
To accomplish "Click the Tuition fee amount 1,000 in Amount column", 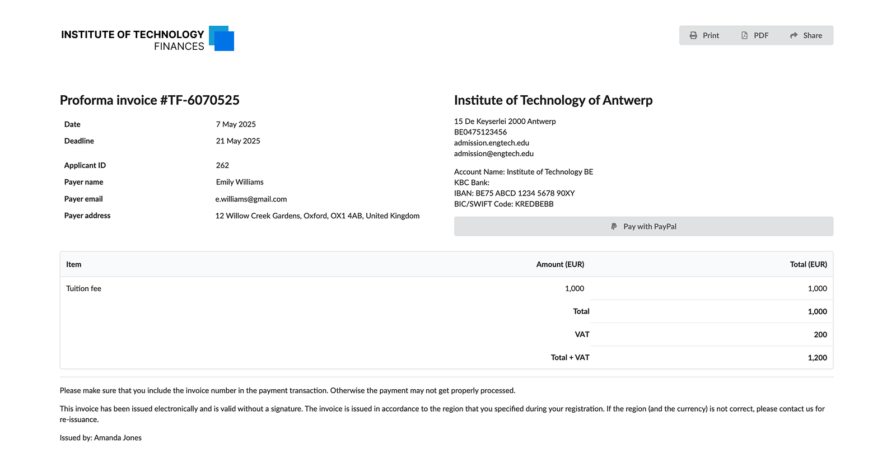I will (574, 288).
